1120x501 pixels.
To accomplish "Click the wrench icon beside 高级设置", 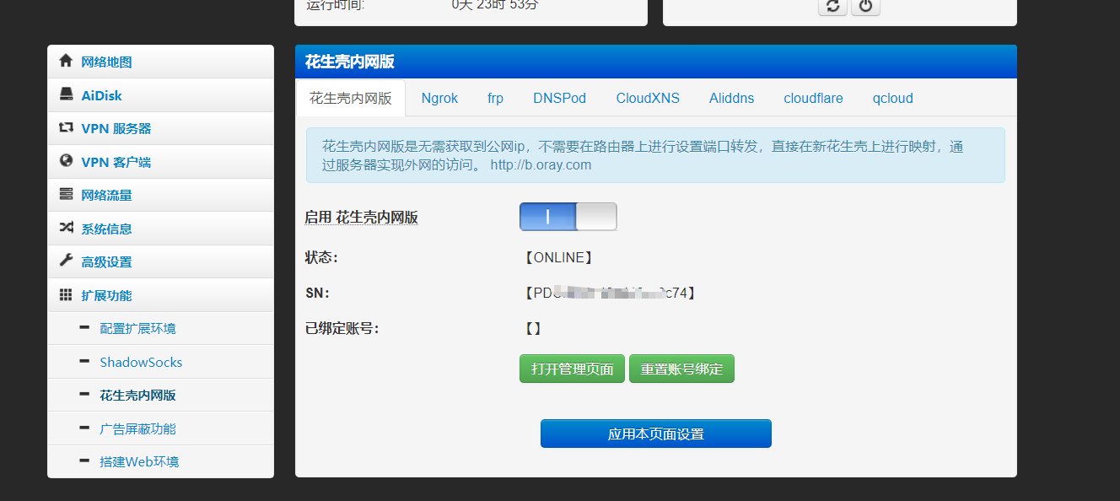I will [66, 261].
